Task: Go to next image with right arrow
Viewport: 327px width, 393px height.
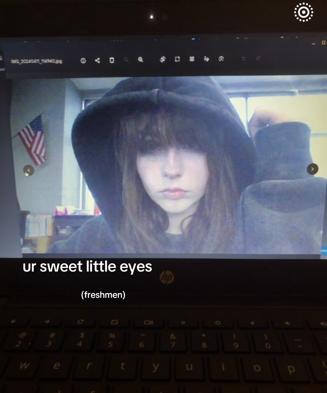Action: click(313, 169)
